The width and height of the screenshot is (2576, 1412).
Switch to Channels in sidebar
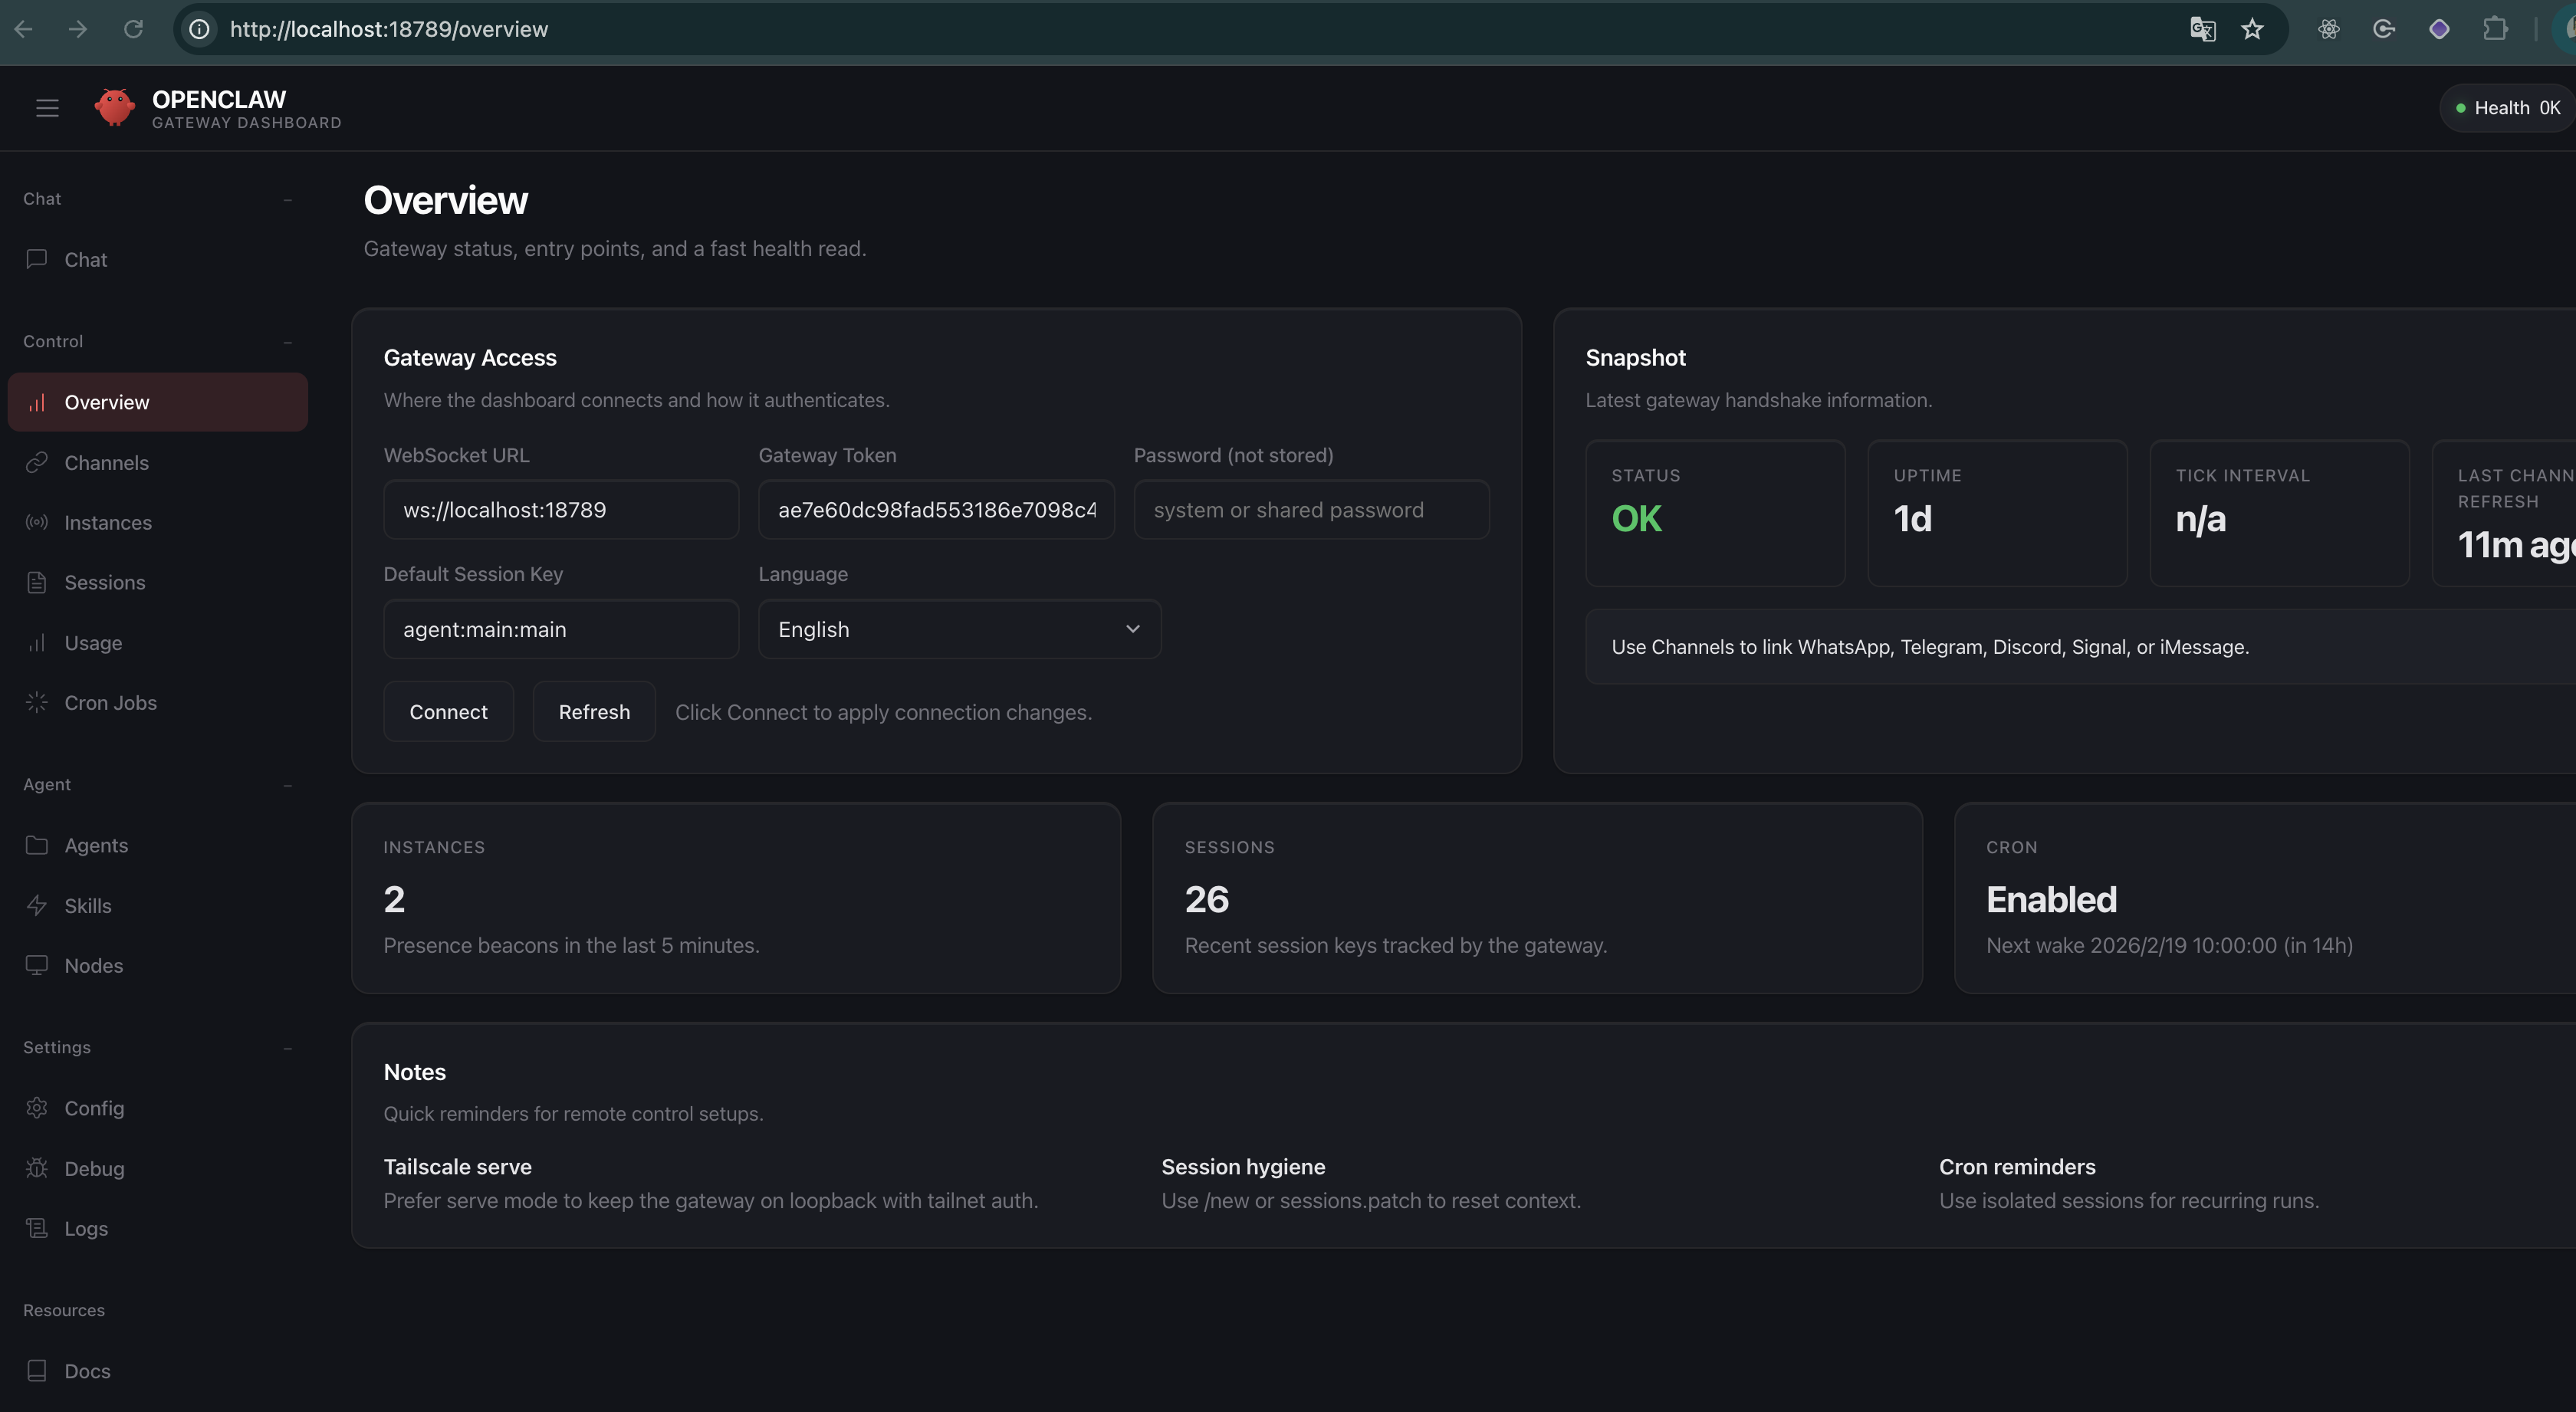click(106, 463)
